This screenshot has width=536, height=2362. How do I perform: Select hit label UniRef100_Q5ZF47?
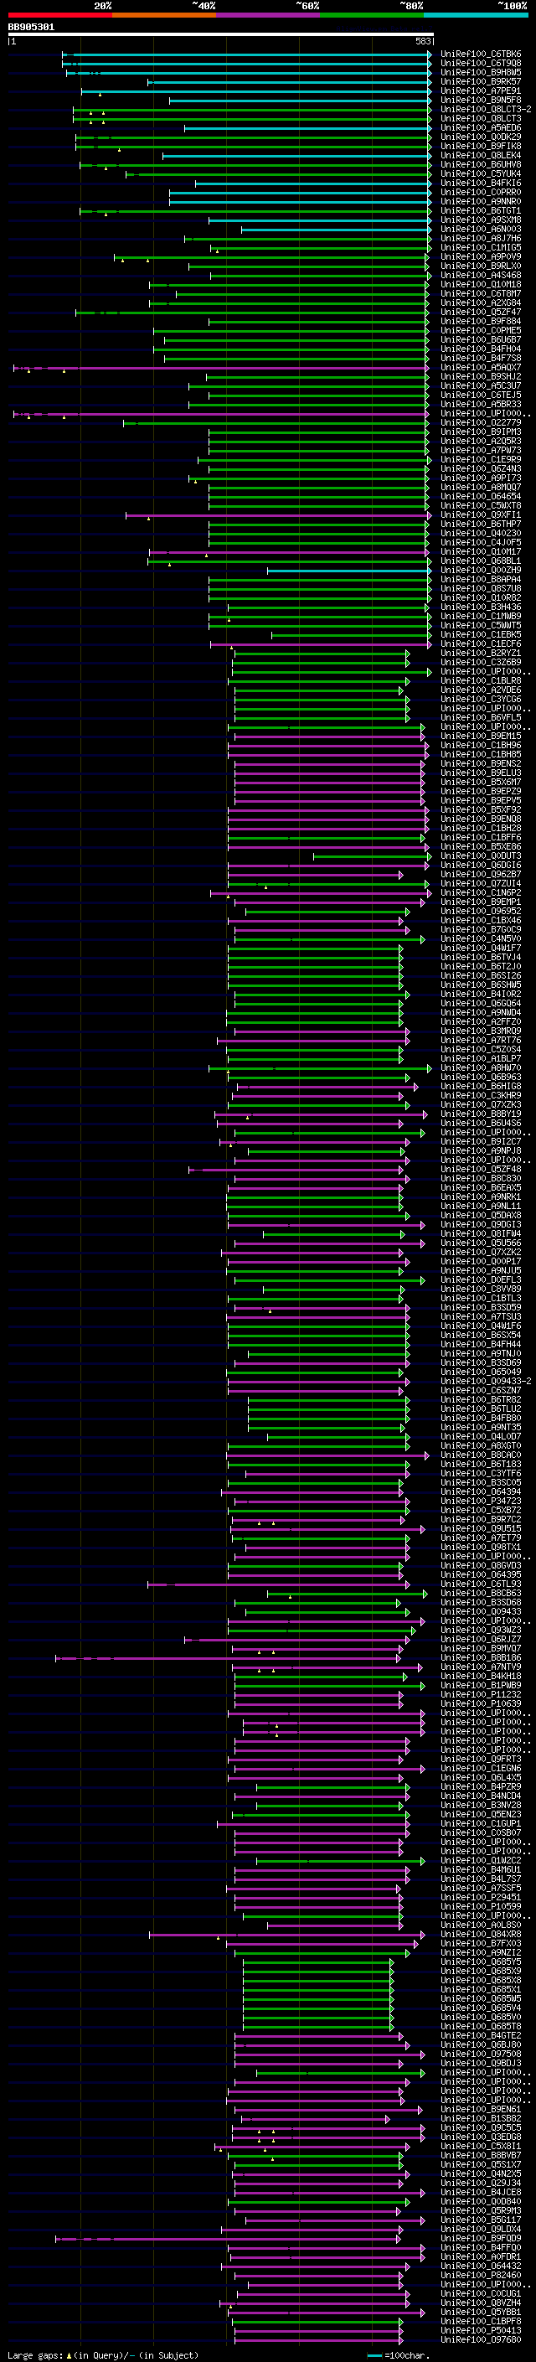(481, 312)
